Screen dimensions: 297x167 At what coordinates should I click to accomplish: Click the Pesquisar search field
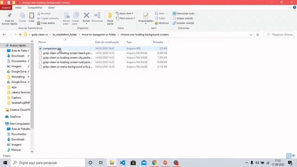coord(279,35)
